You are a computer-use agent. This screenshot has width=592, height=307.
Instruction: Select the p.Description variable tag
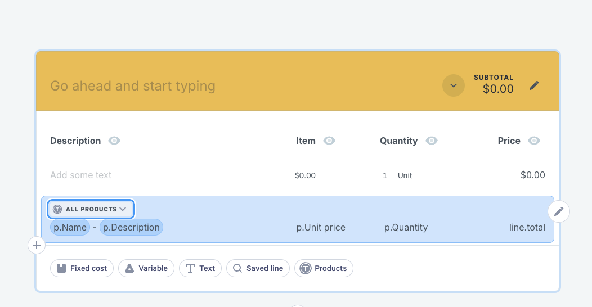(x=131, y=227)
